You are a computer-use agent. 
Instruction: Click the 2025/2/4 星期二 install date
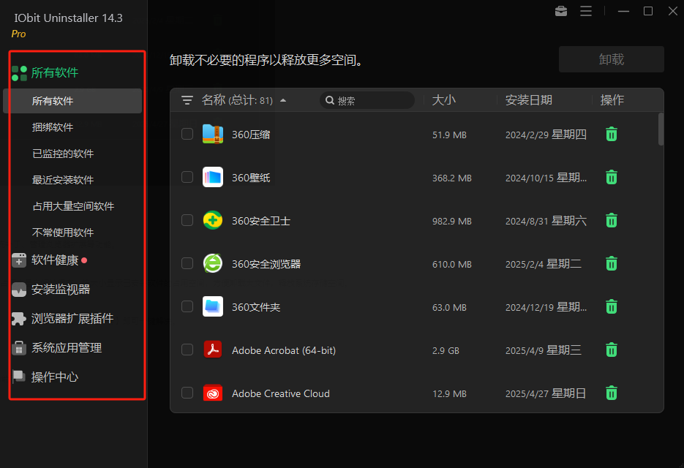click(x=543, y=264)
